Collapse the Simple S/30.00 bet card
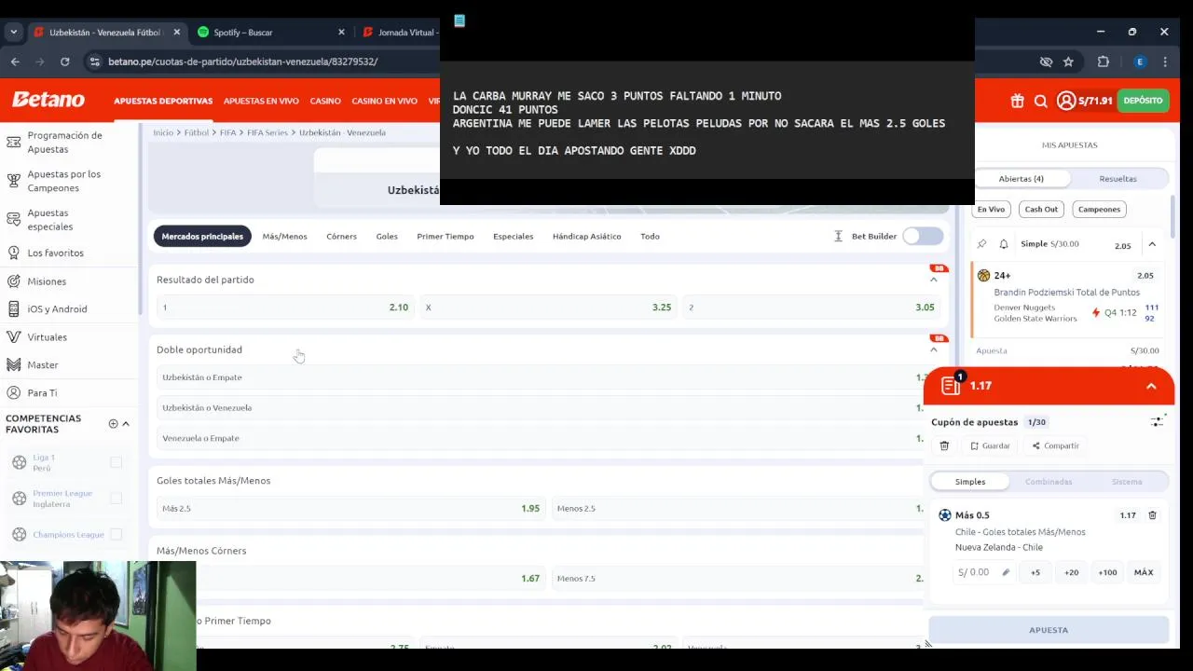This screenshot has width=1193, height=671. point(1152,244)
